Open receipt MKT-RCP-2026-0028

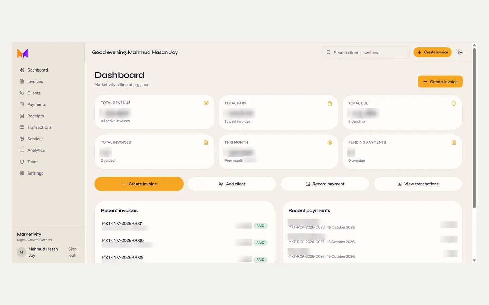pos(306,227)
